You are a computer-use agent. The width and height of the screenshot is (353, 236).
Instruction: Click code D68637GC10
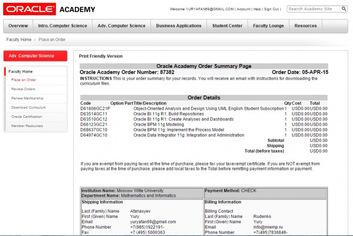[94, 130]
